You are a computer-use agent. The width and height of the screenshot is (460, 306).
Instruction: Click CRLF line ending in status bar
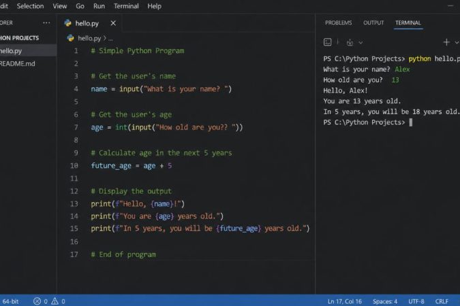click(x=442, y=301)
